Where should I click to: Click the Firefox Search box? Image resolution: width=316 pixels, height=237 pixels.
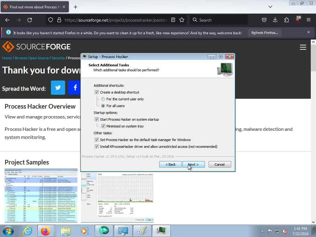[219, 20]
